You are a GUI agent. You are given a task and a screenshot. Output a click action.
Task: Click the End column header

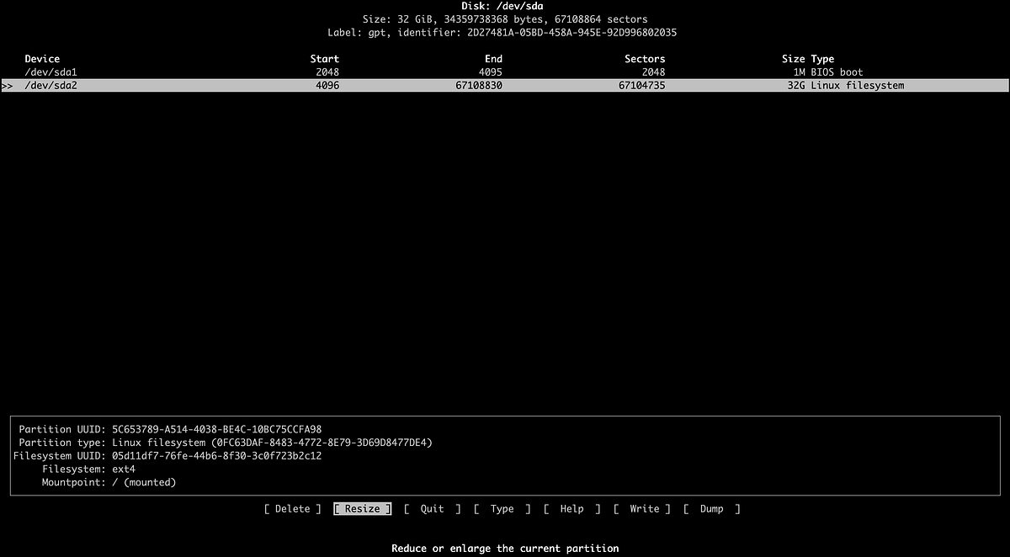coord(493,58)
